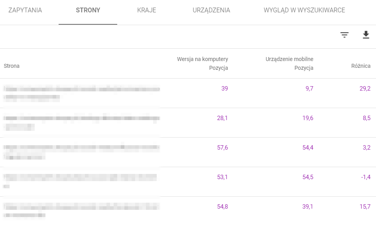The height and width of the screenshot is (225, 376).
Task: Open the KRAJE tab
Action: click(146, 10)
